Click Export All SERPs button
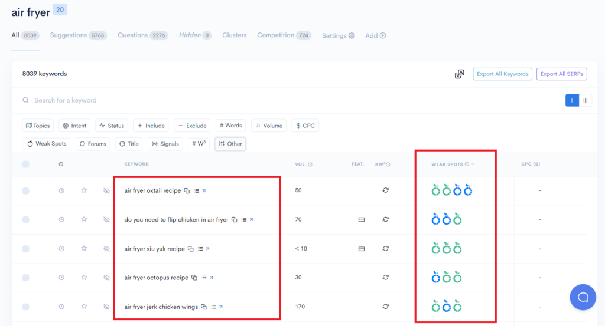605x326 pixels. coord(562,74)
